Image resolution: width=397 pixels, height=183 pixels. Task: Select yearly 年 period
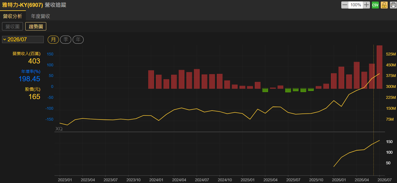pos(78,40)
